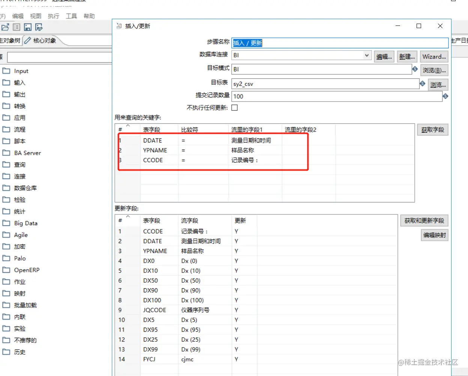This screenshot has width=468, height=376.
Task: Click the 新建... connection button
Action: point(407,57)
